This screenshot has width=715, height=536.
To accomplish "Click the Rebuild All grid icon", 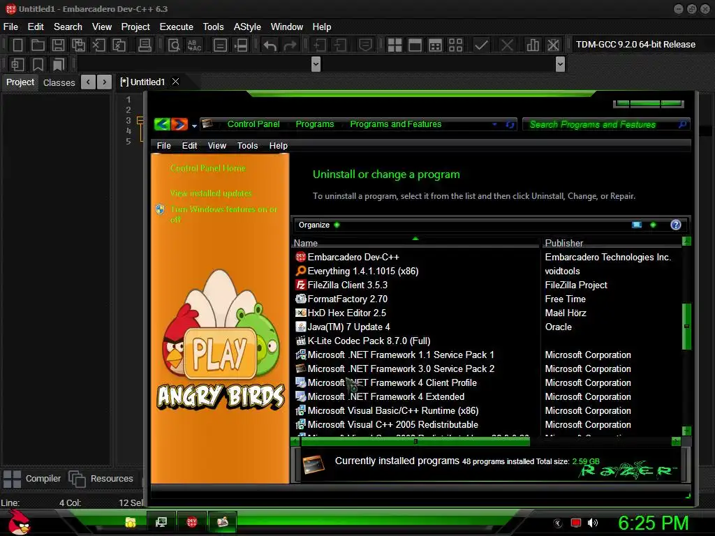I will coord(455,45).
